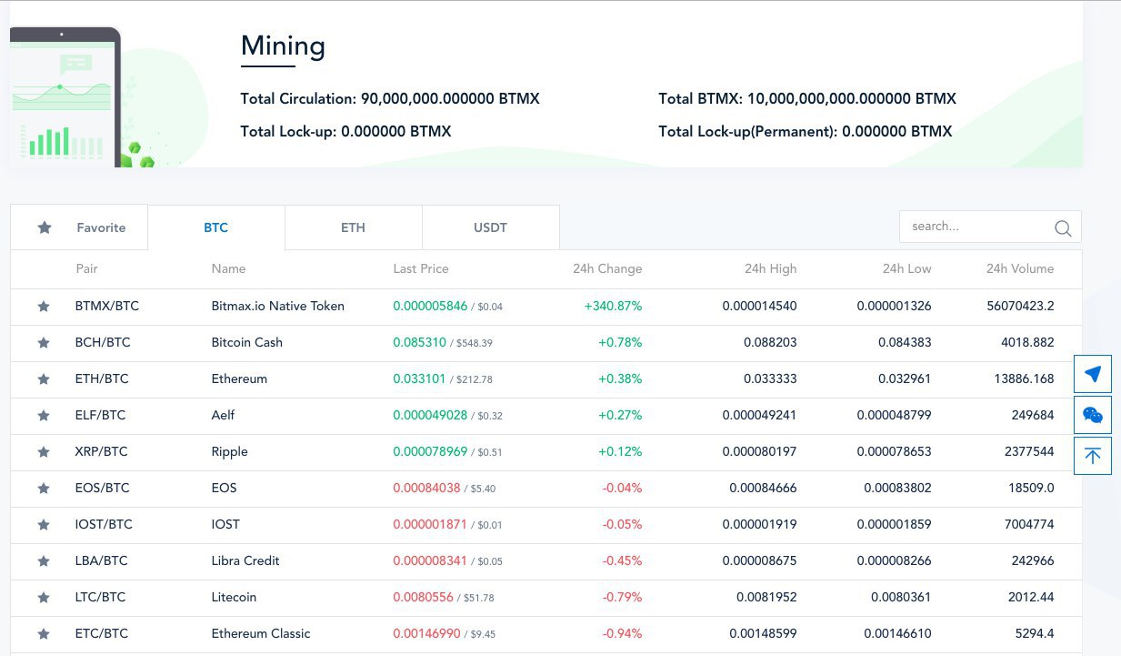Click the Mining heading

pos(283,45)
